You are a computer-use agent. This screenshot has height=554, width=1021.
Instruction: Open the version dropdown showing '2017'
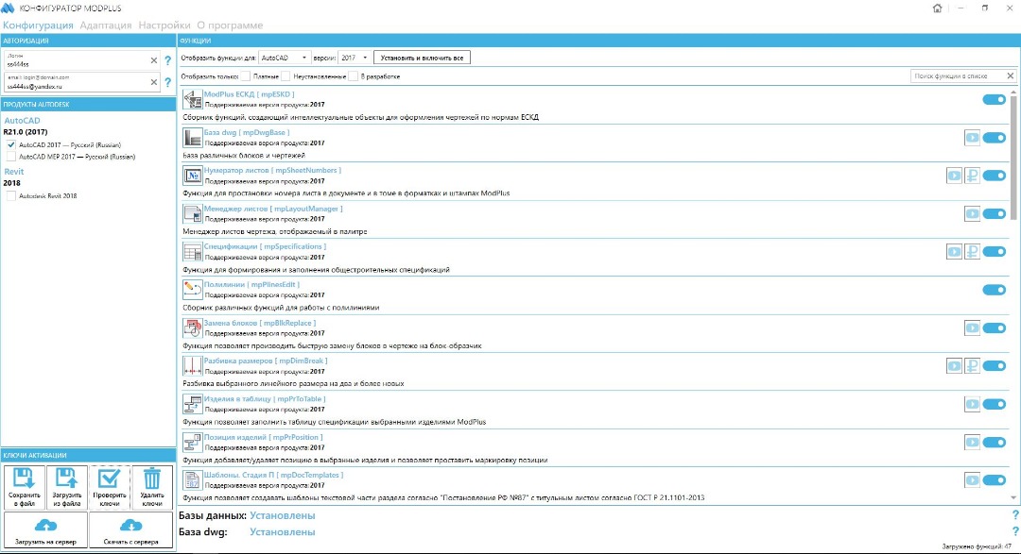[354, 58]
